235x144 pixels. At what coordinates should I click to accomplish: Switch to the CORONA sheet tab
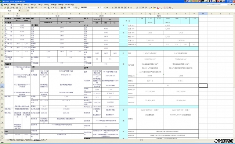(29, 140)
